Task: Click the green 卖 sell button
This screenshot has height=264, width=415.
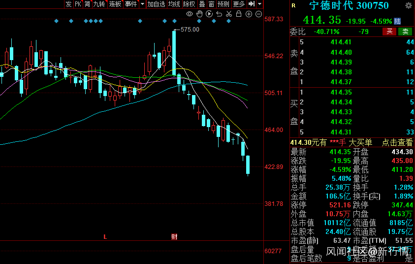Action: 405,32
